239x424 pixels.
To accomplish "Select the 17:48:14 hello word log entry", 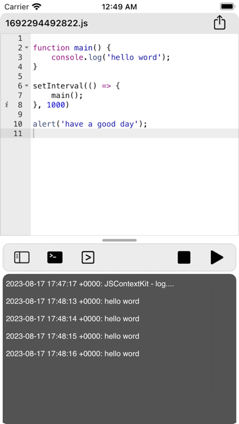I will [73, 319].
